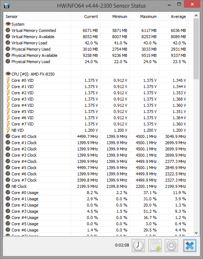
Task: Open sensor settings via the gear icon
Action: pyautogui.click(x=171, y=245)
